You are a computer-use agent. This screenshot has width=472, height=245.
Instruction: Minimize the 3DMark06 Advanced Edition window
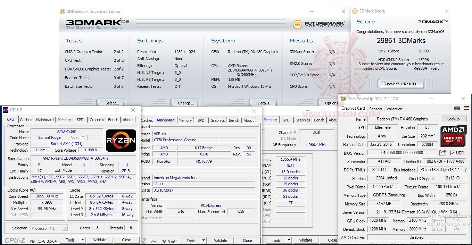pos(311,11)
